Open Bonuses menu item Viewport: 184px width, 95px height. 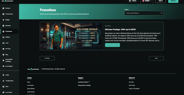(9, 8)
